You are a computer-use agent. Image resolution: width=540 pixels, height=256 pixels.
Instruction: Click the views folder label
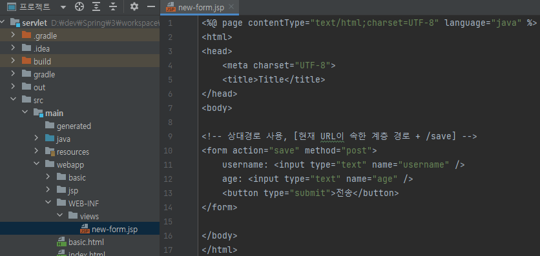coord(89,216)
